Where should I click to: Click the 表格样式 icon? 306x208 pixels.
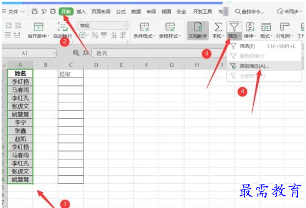(170, 27)
